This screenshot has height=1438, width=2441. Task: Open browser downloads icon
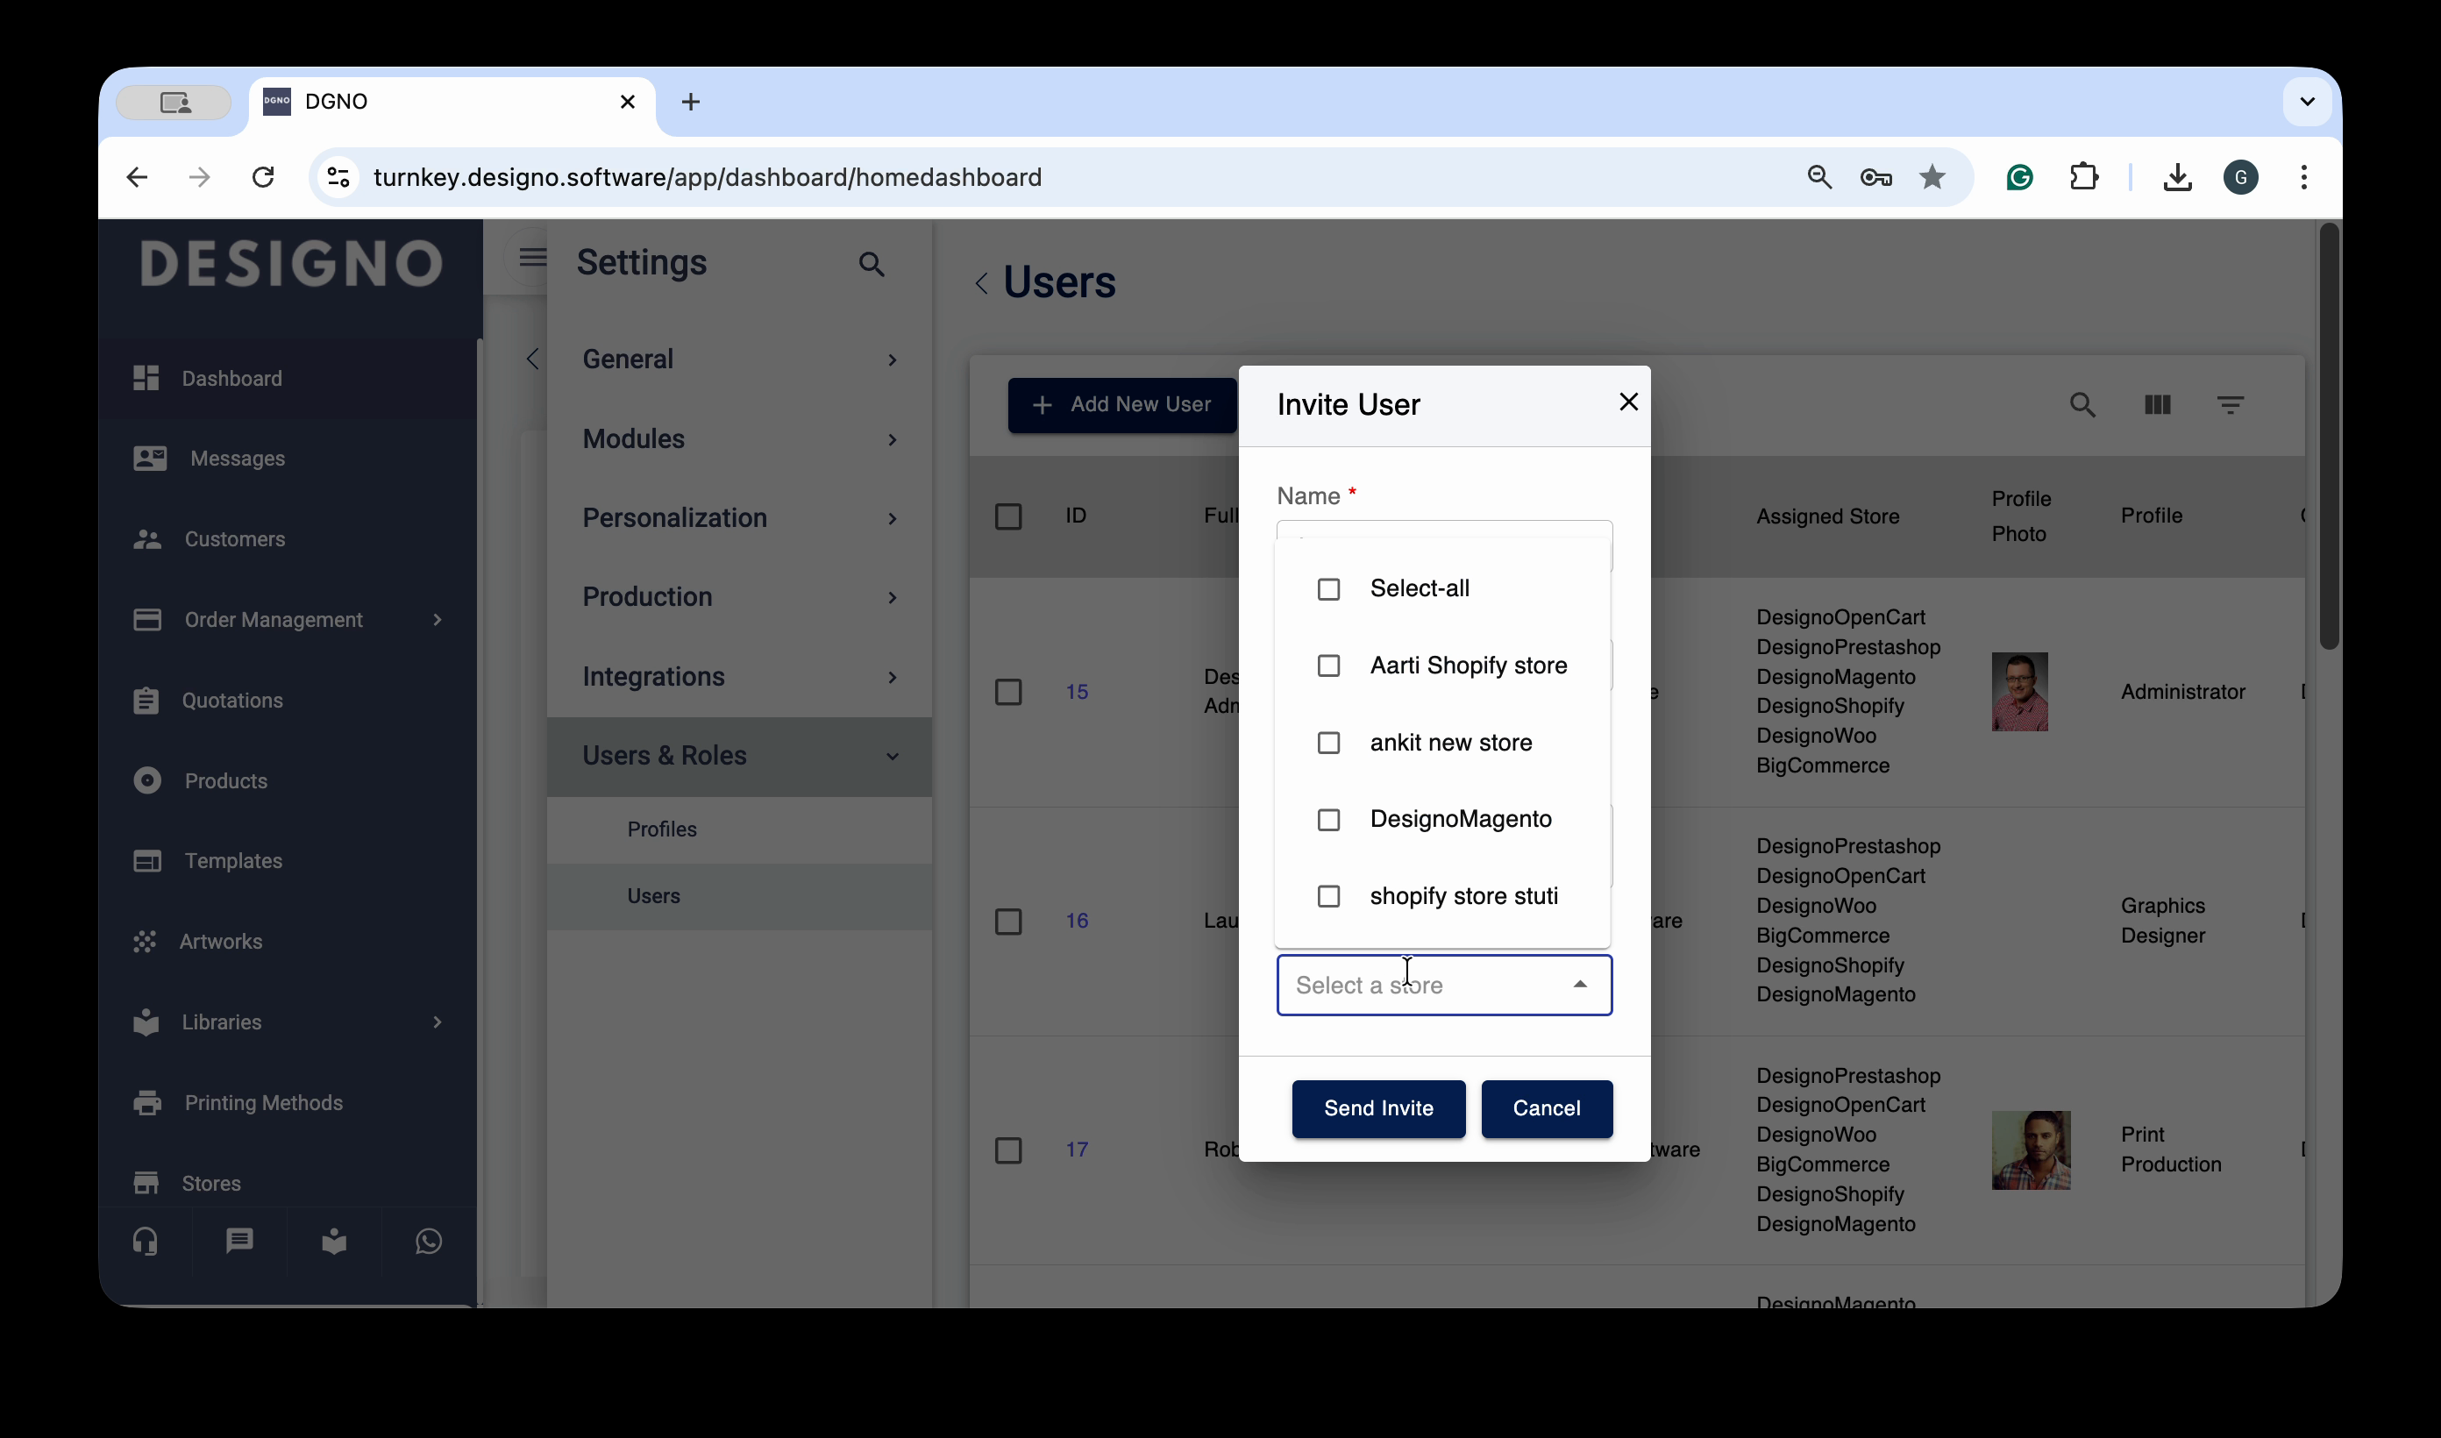(2178, 177)
